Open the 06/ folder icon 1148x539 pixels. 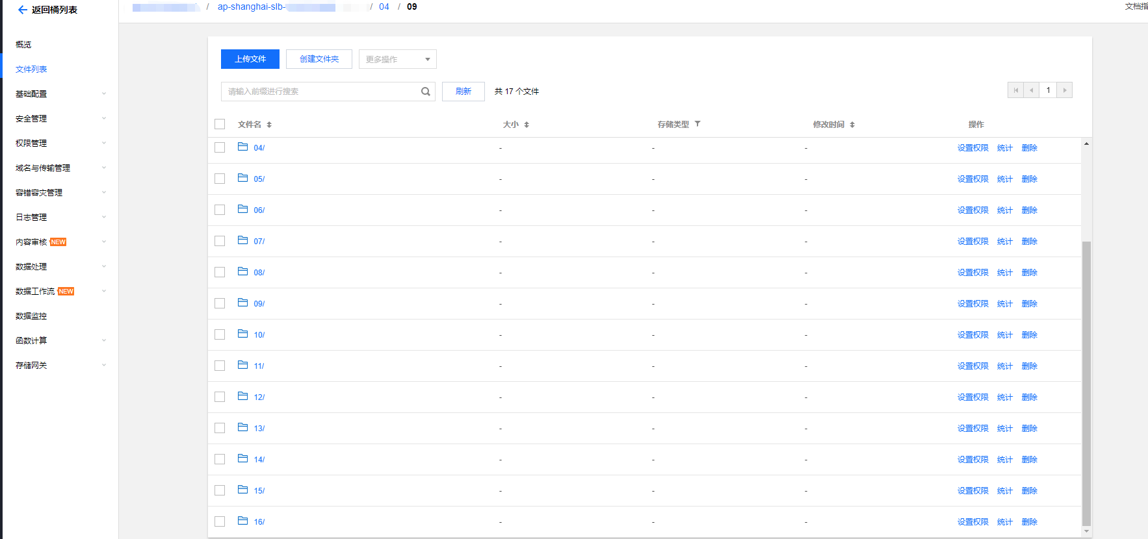click(x=242, y=209)
